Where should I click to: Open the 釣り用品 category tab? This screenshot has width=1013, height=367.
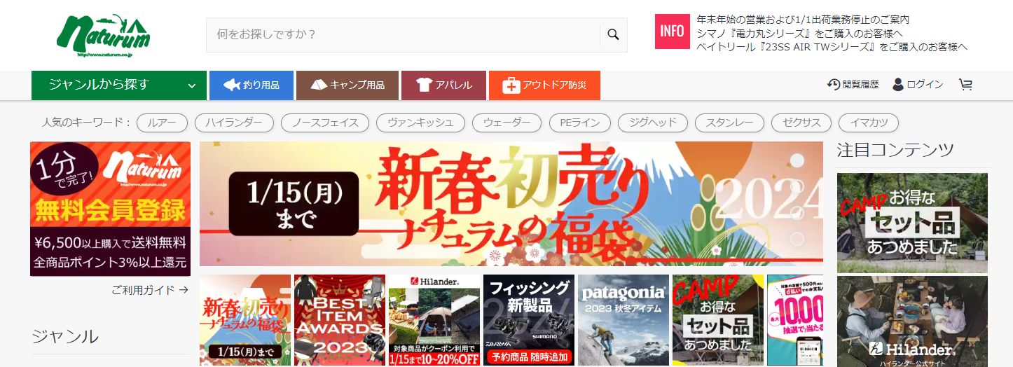click(251, 85)
